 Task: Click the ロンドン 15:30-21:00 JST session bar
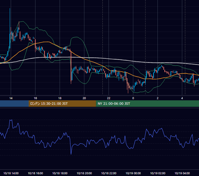coord(62,104)
